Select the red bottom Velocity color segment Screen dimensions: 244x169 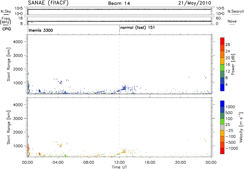[222, 151]
